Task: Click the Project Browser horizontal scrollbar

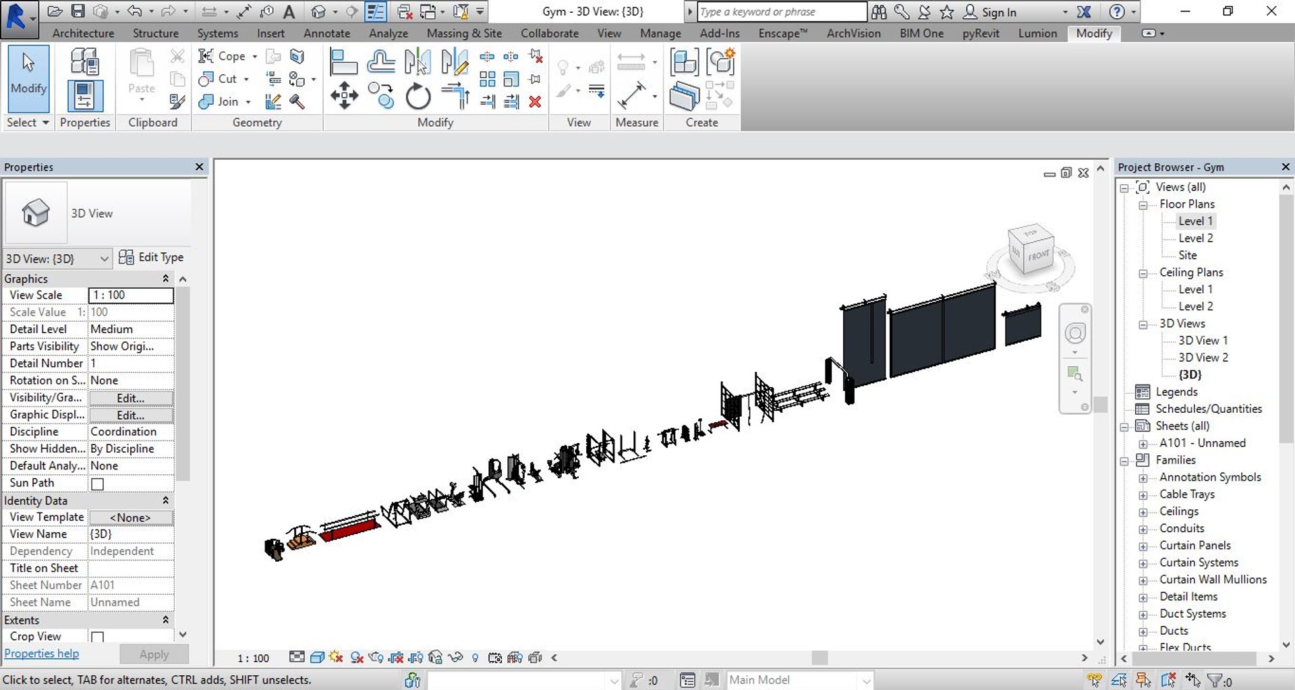Action: (x=1195, y=658)
